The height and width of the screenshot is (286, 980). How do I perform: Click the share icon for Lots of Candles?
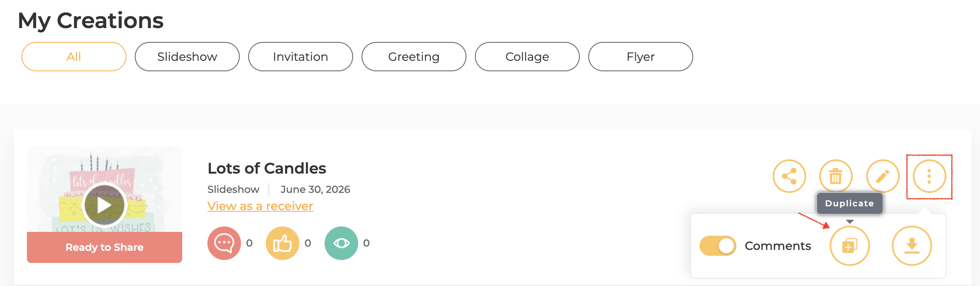[x=789, y=176]
